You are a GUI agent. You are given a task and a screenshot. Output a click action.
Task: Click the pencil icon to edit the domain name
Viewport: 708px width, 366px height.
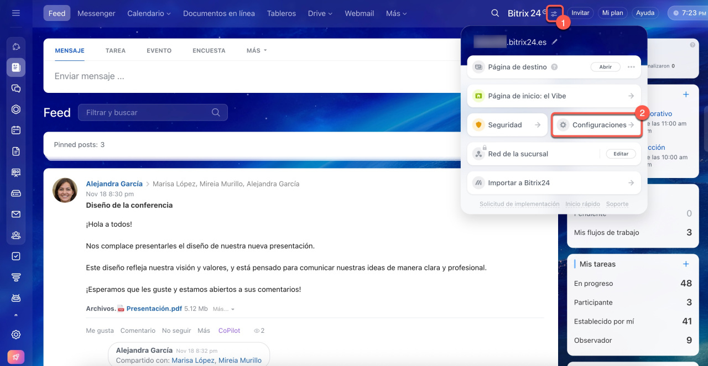pos(555,41)
